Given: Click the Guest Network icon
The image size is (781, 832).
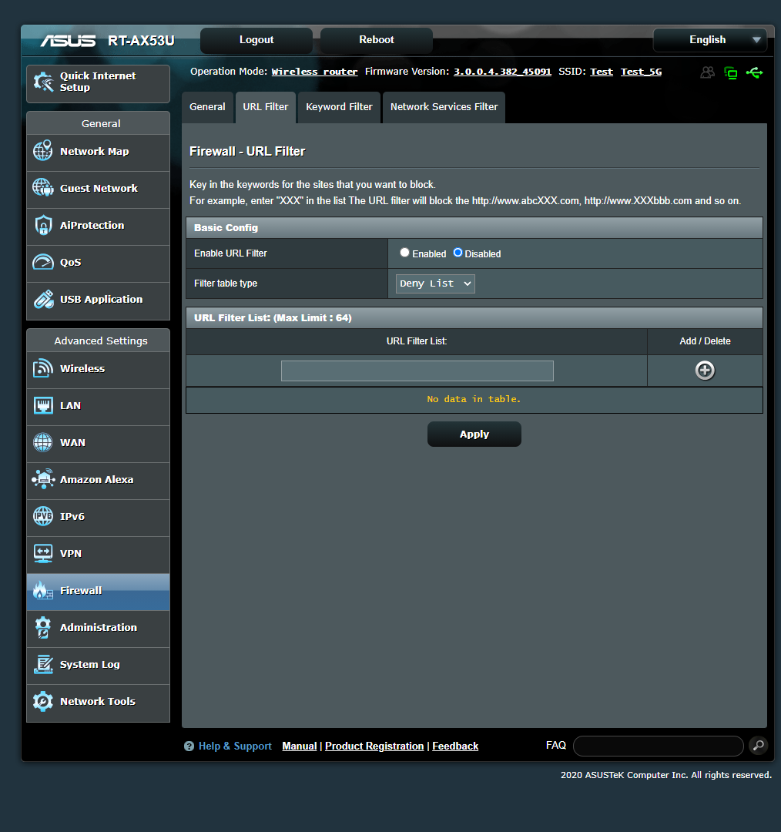Looking at the screenshot, I should [x=43, y=188].
